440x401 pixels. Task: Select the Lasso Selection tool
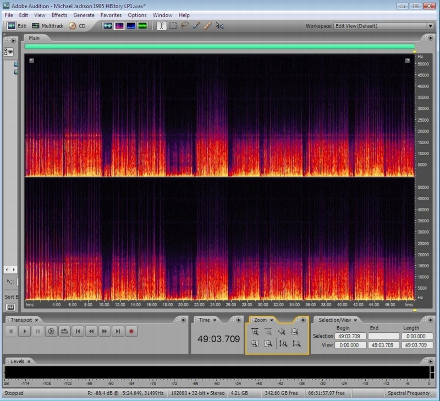(x=185, y=26)
